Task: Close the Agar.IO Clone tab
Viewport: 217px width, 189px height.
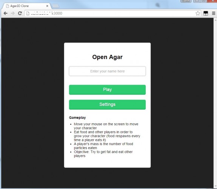Action: point(47,6)
